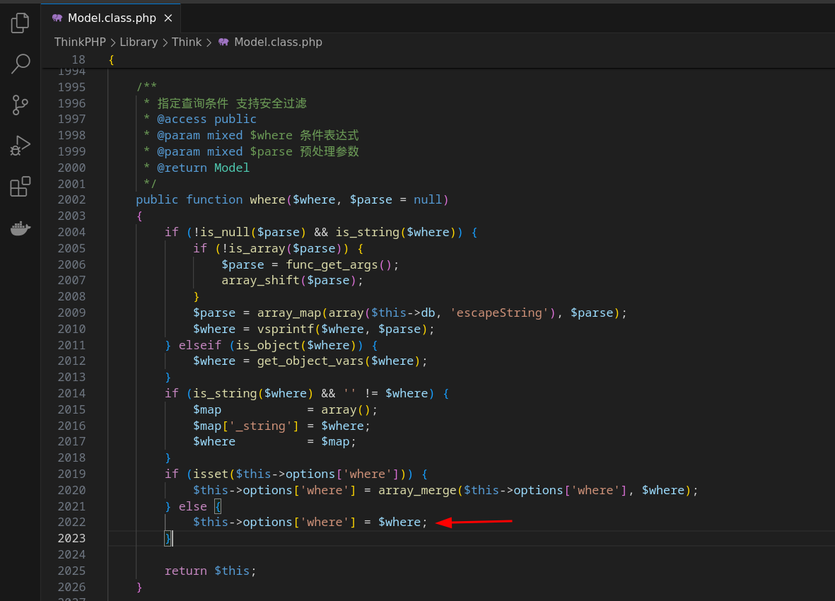This screenshot has width=835, height=601.
Task: Click the ThinkPHP breadcrumb segment
Action: point(80,42)
